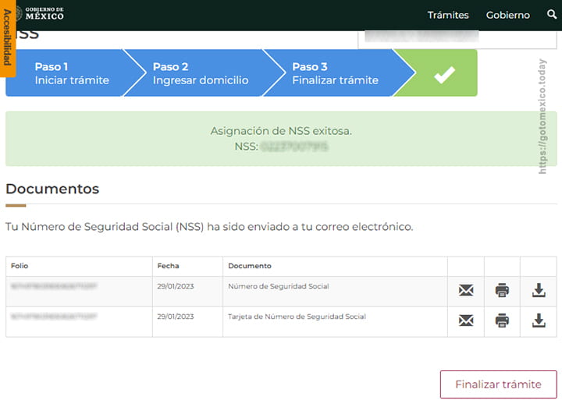Screen dimensions: 562x400
Task: Print the Tarjeta de Número de Seguridad Social
Action: [502, 320]
